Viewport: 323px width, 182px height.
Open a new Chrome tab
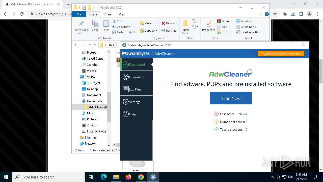point(68,4)
